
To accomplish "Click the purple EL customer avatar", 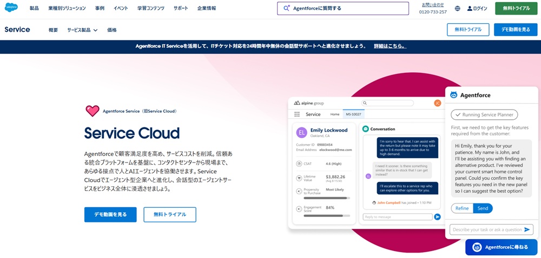I will pos(301,132).
